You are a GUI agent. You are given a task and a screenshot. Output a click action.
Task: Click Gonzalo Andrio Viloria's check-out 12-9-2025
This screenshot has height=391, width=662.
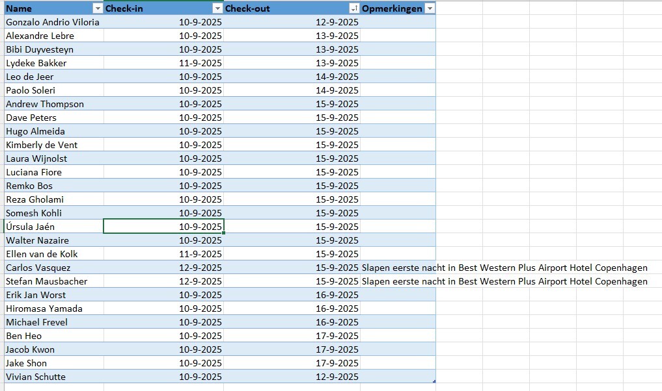(x=292, y=22)
